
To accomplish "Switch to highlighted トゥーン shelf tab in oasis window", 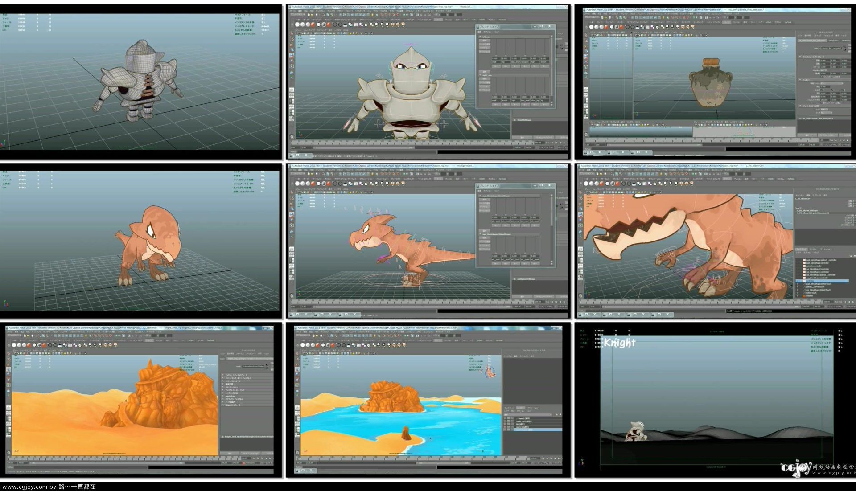I will point(438,340).
